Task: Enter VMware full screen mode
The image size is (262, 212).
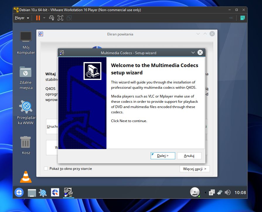Action: pos(60,18)
